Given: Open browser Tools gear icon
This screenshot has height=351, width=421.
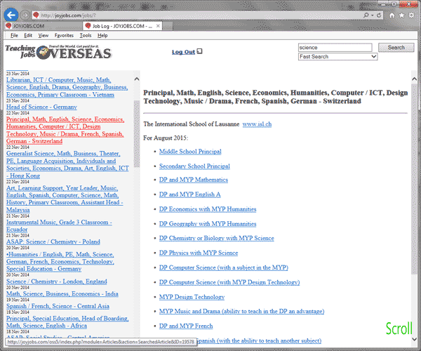Looking at the screenshot, I should (411, 15).
